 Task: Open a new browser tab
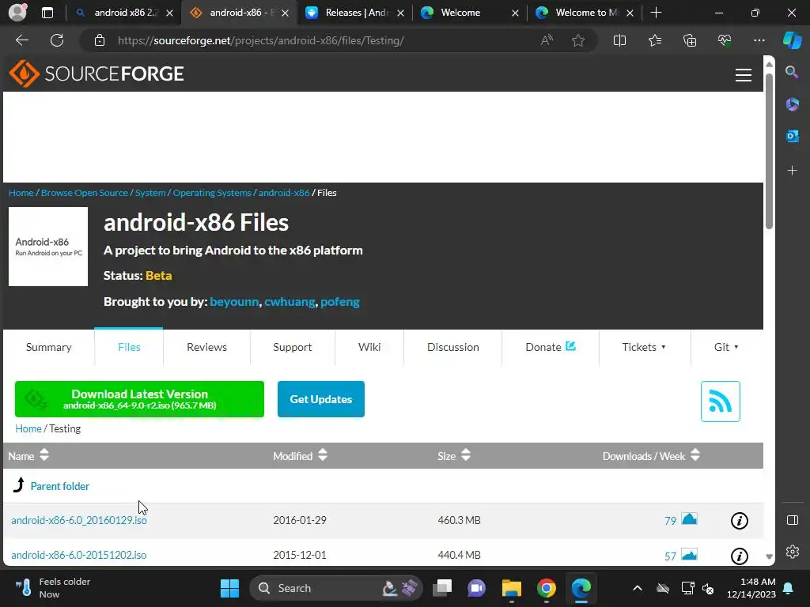click(656, 13)
